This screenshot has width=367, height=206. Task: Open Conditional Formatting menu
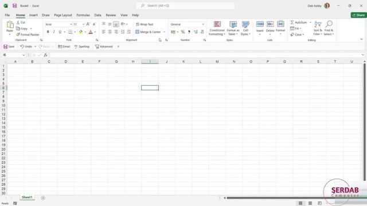point(217,28)
